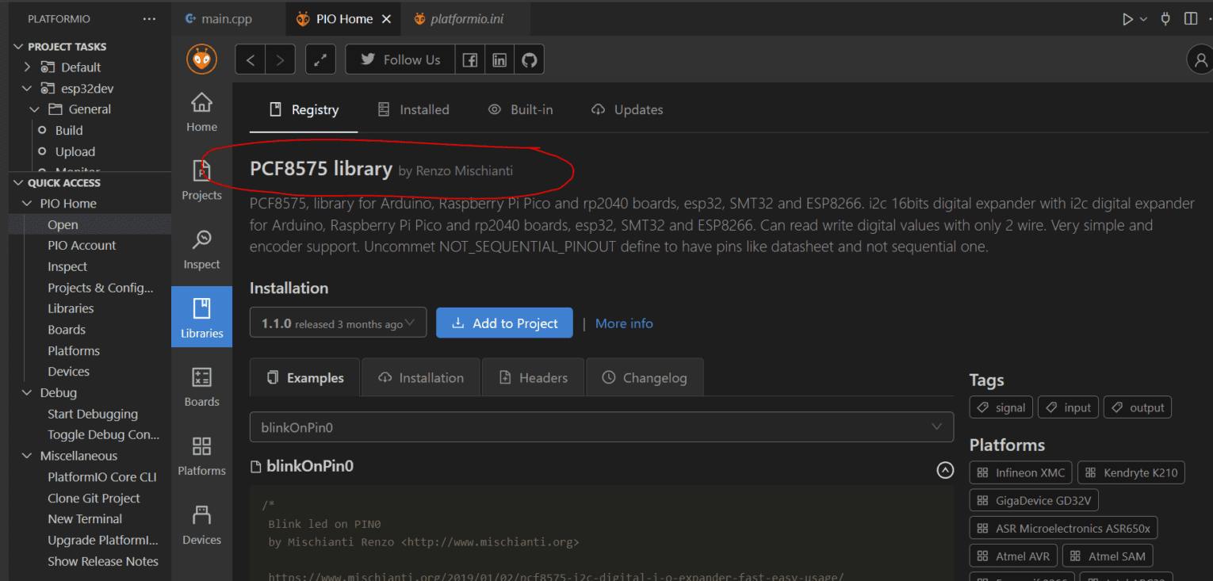
Task: Open the More info link
Action: pos(624,323)
